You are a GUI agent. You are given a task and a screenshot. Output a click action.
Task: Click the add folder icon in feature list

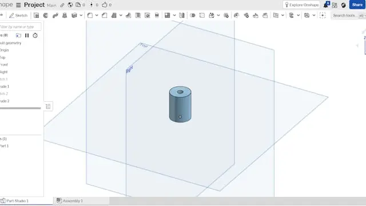pos(18,35)
